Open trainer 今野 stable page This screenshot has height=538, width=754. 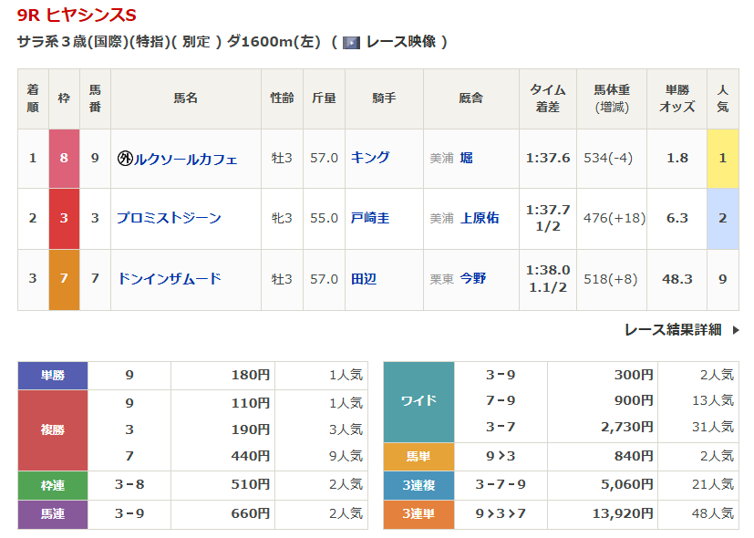(473, 278)
